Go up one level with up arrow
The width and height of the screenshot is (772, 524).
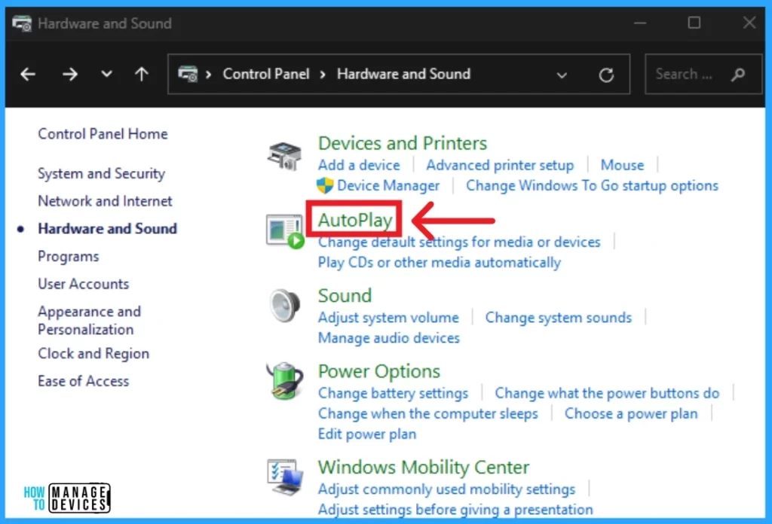(142, 75)
